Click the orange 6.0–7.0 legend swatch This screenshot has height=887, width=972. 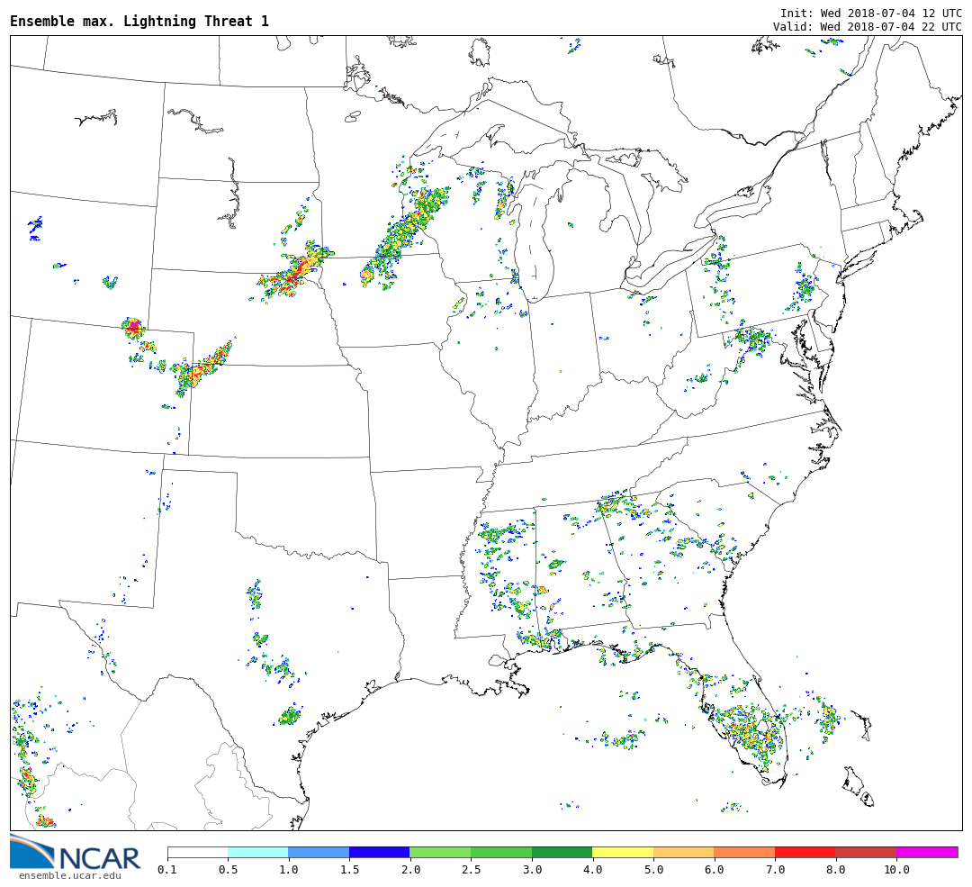pyautogui.click(x=743, y=852)
